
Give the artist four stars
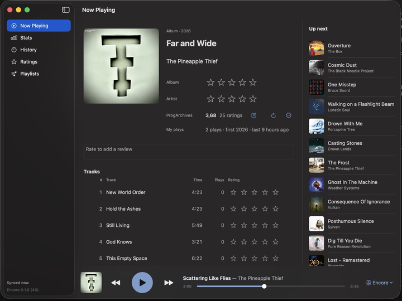tap(242, 99)
